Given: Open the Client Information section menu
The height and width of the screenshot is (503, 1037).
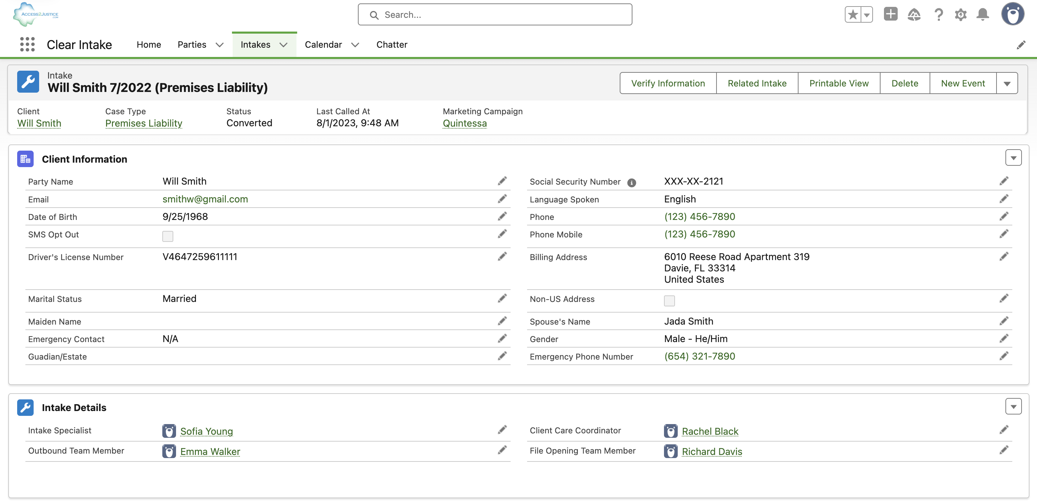Looking at the screenshot, I should (x=1013, y=158).
